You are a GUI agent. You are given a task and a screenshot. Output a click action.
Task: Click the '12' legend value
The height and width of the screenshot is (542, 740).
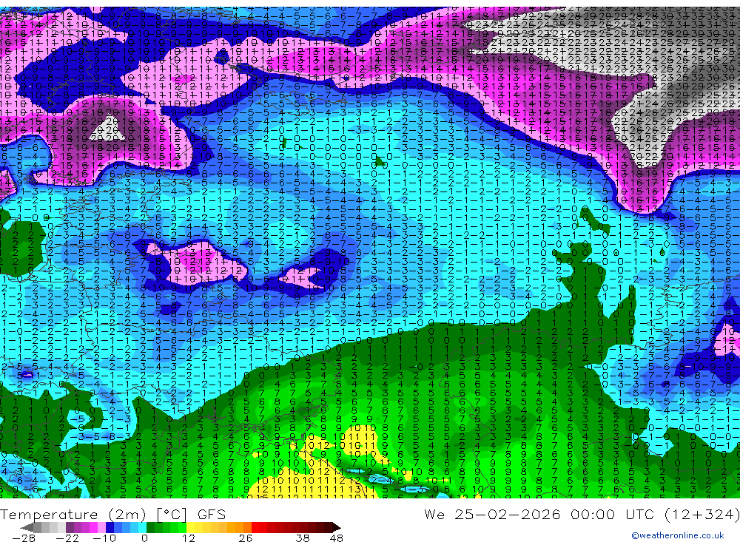[x=188, y=538]
